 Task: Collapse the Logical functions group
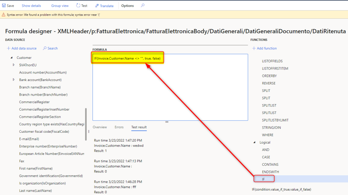(x=254, y=142)
